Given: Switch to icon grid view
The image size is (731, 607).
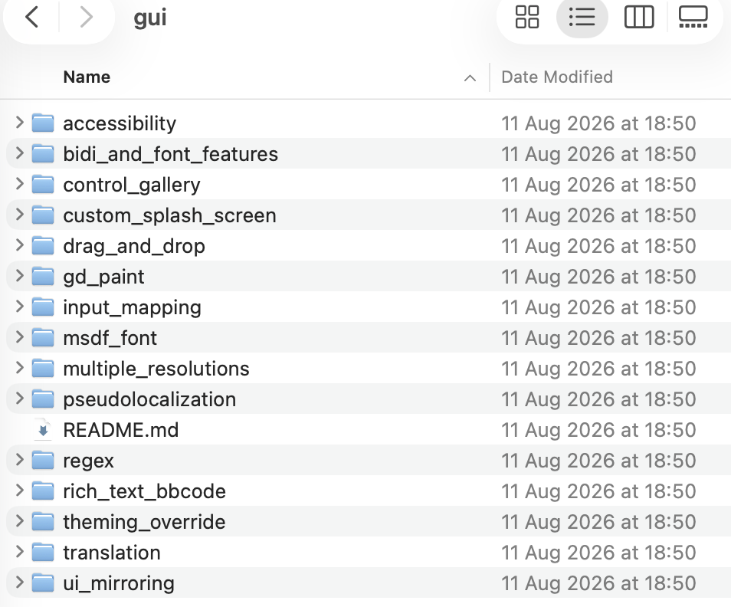Looking at the screenshot, I should (x=527, y=18).
